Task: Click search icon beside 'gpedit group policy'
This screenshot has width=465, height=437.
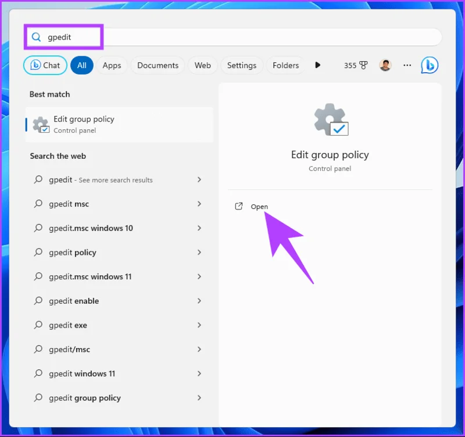Action: [38, 397]
